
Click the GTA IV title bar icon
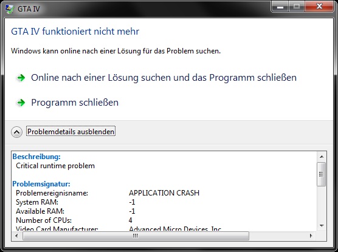(9, 9)
